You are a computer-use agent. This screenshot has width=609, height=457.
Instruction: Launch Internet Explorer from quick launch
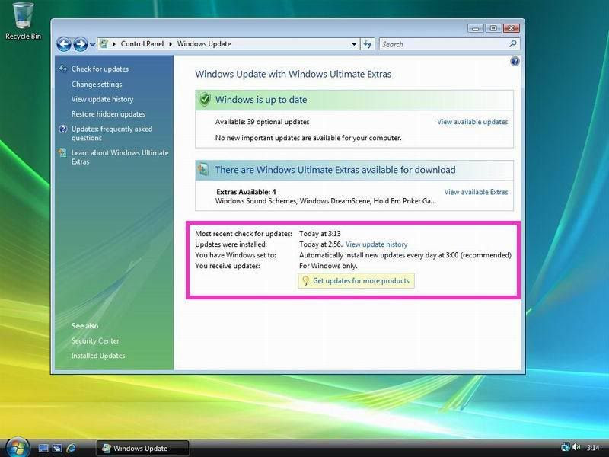(x=71, y=448)
